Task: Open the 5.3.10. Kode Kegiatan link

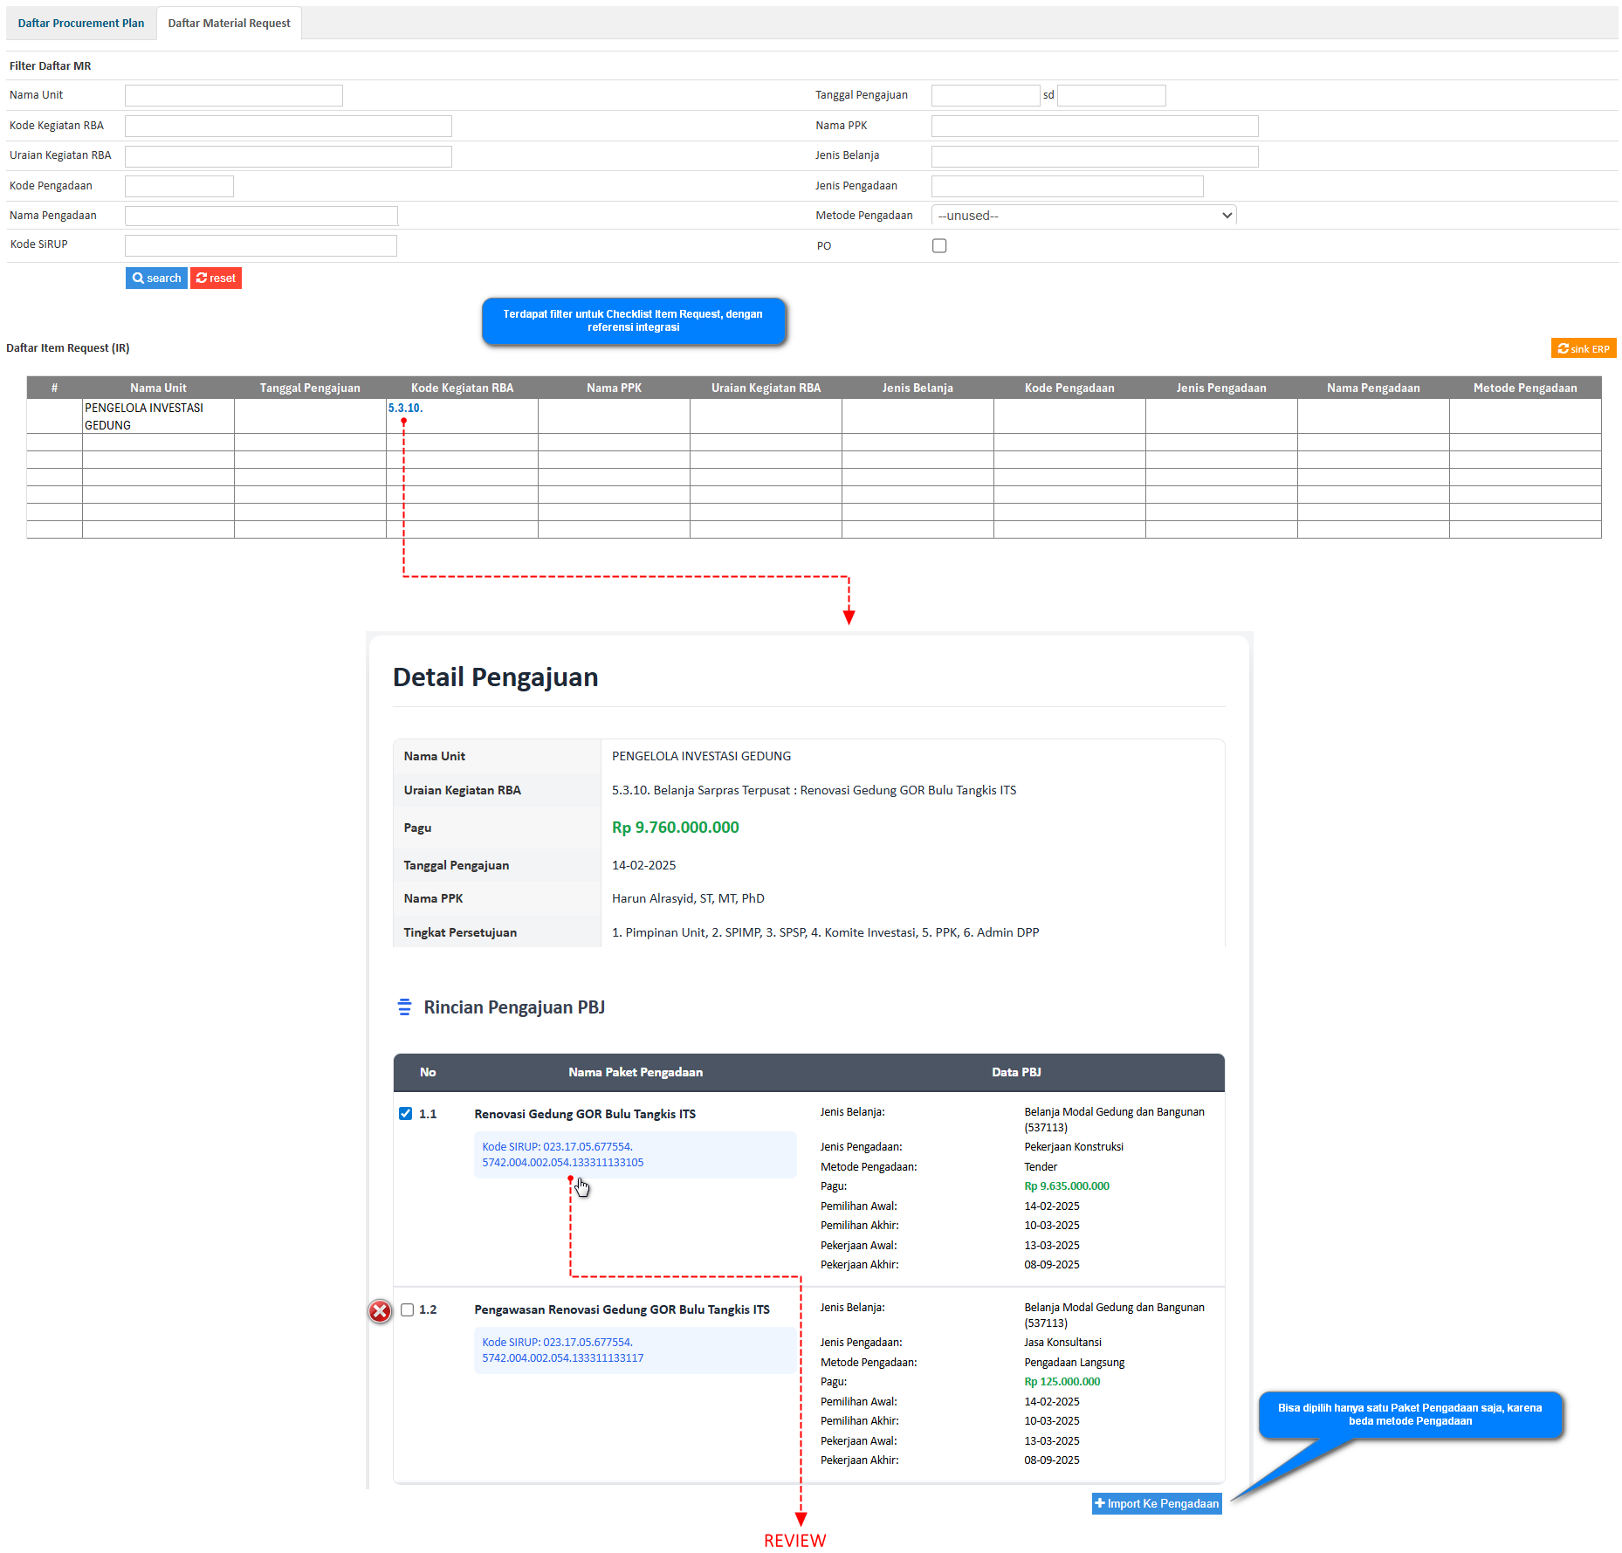Action: (405, 409)
